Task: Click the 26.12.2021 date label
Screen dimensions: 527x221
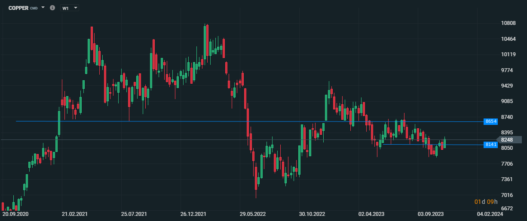Action: pyautogui.click(x=193, y=214)
